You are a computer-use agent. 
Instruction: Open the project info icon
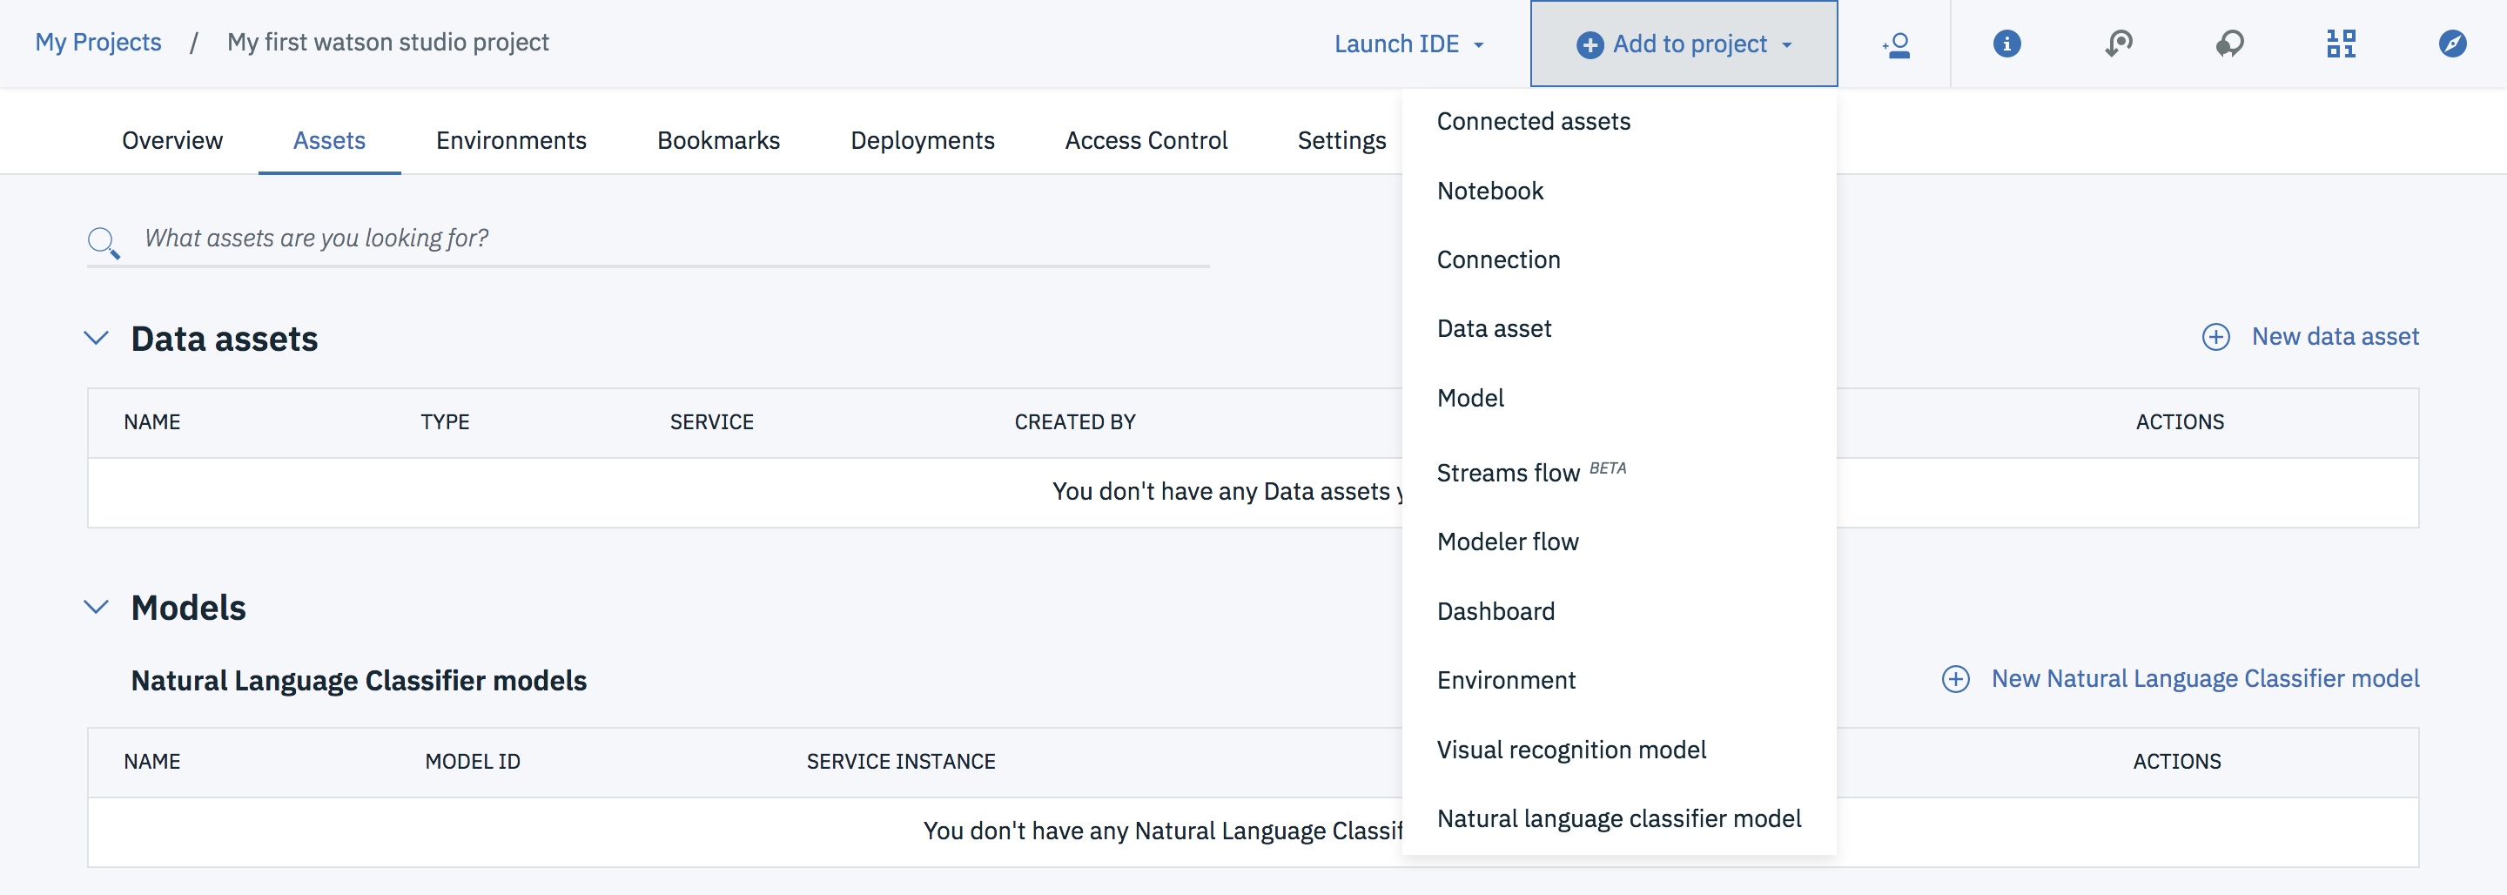click(2006, 44)
